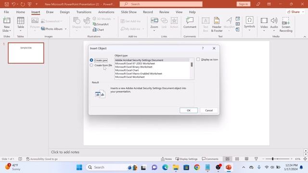Screen dimensions: 308x173
Task: Switch to Reading View in status bar
Action: (x=246, y=159)
